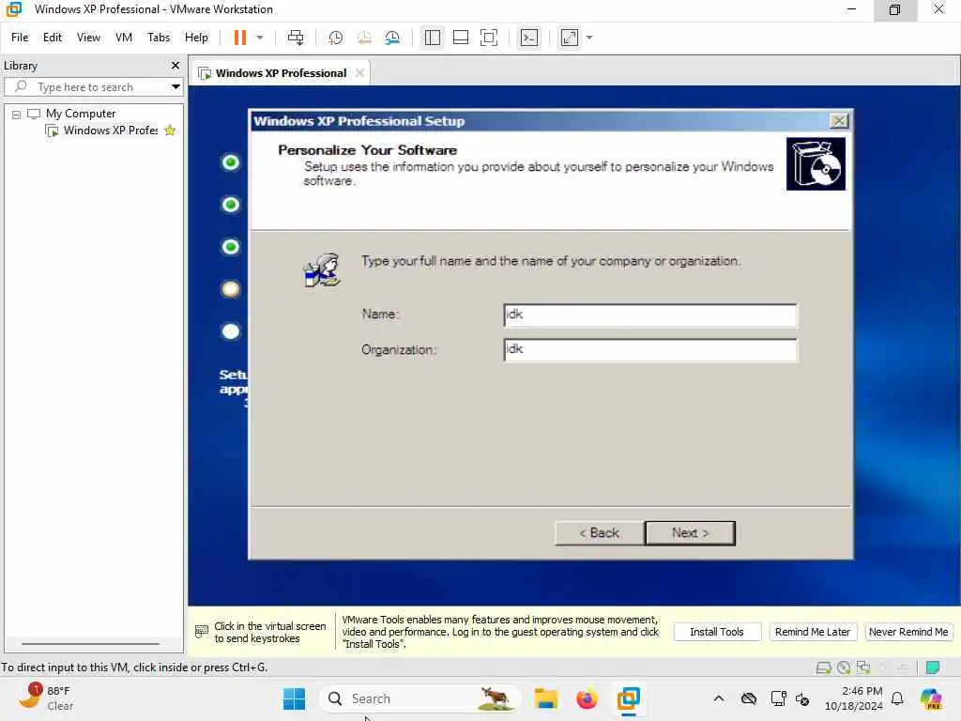This screenshot has width=961, height=721.
Task: Open the View menu
Action: click(88, 38)
